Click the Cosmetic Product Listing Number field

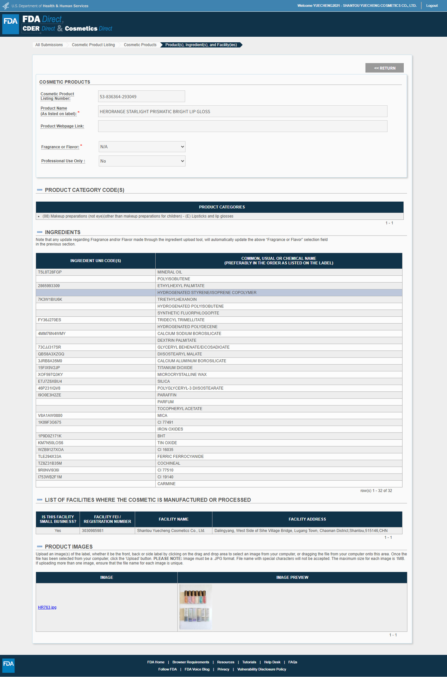point(142,96)
